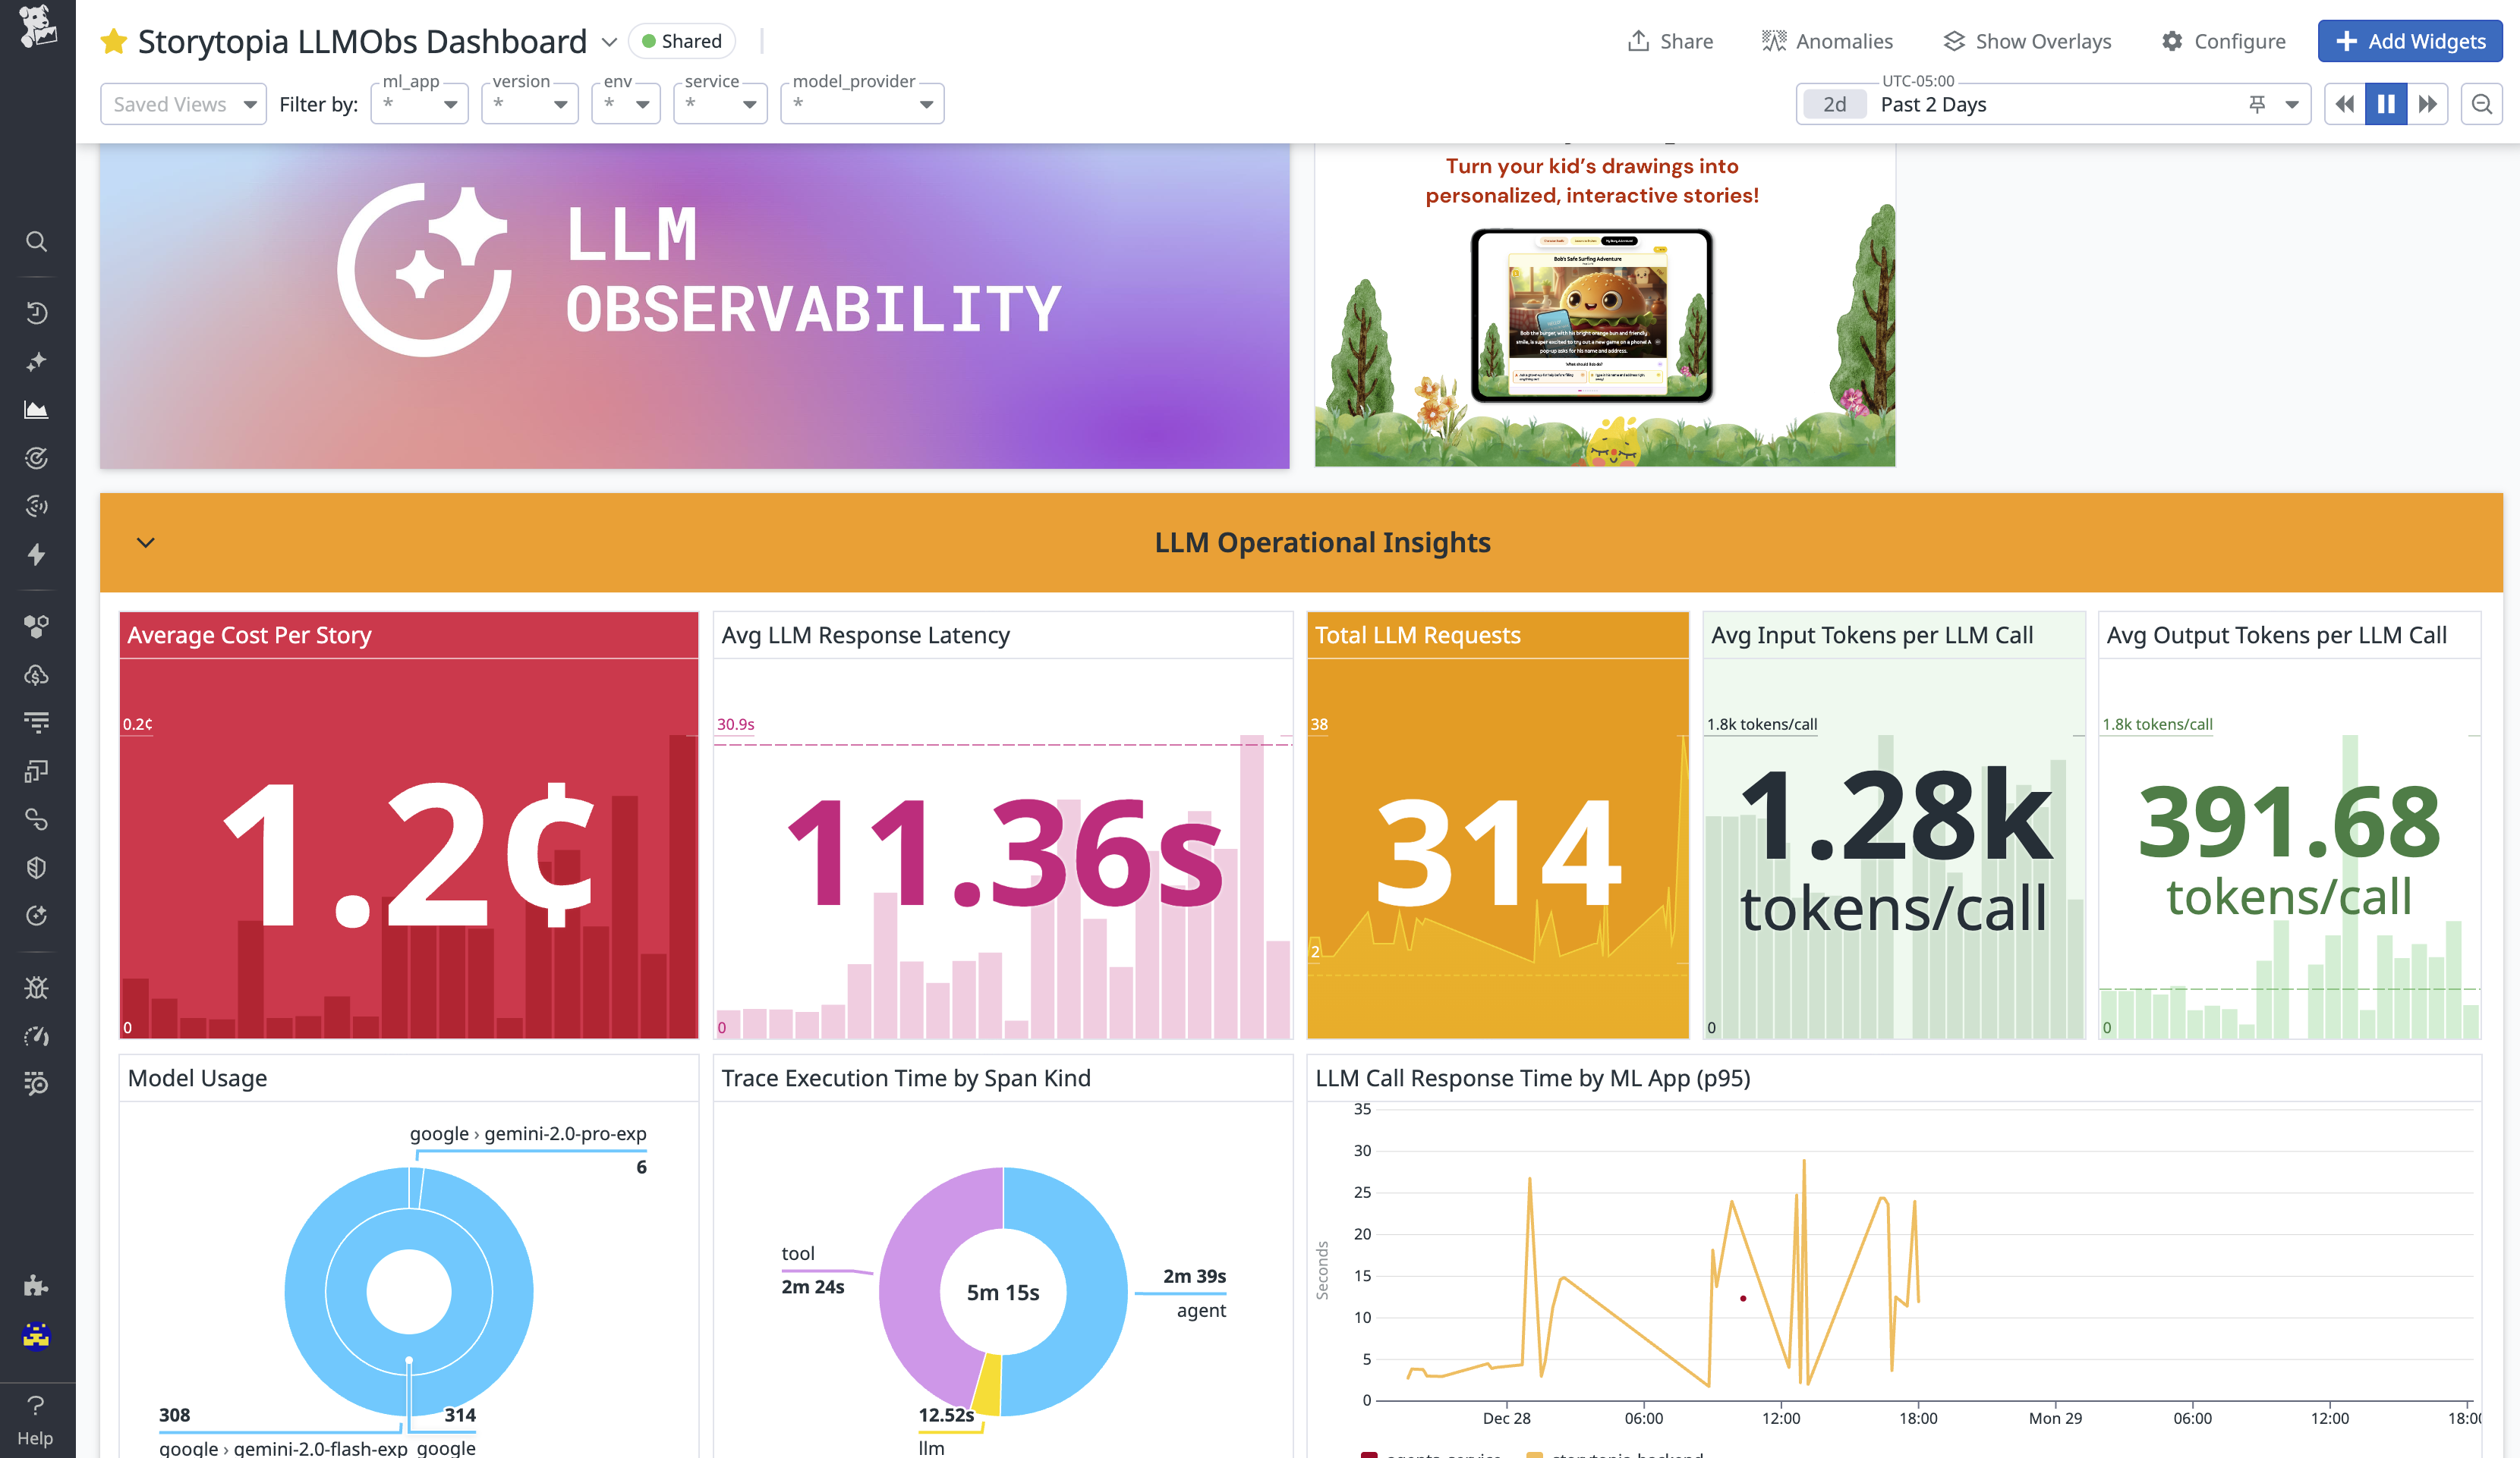Viewport: 2520px width, 1458px height.
Task: Open the bug tracking icon in sidebar
Action: (x=36, y=988)
